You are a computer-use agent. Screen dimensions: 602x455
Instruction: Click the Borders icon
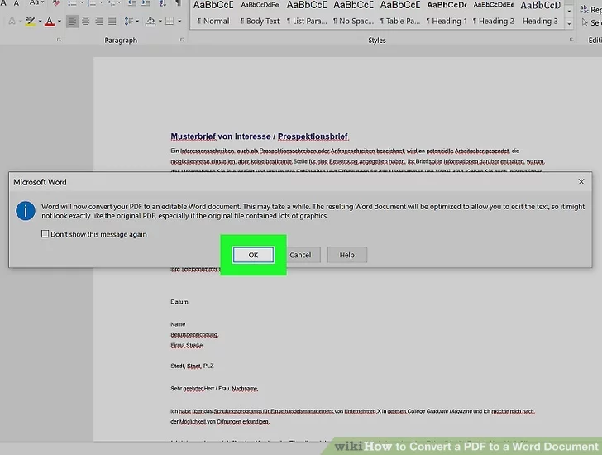pos(170,22)
